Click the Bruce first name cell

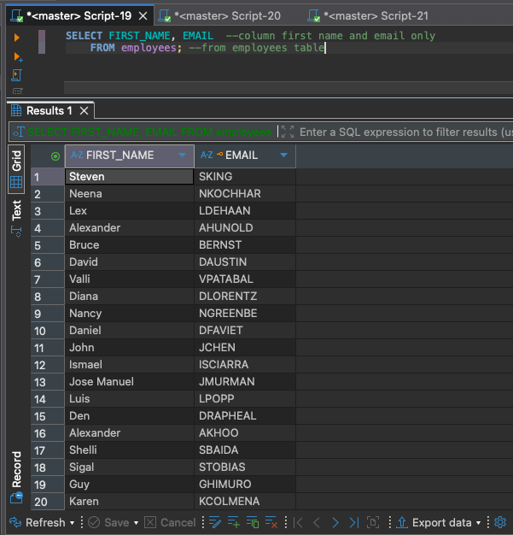[129, 245]
